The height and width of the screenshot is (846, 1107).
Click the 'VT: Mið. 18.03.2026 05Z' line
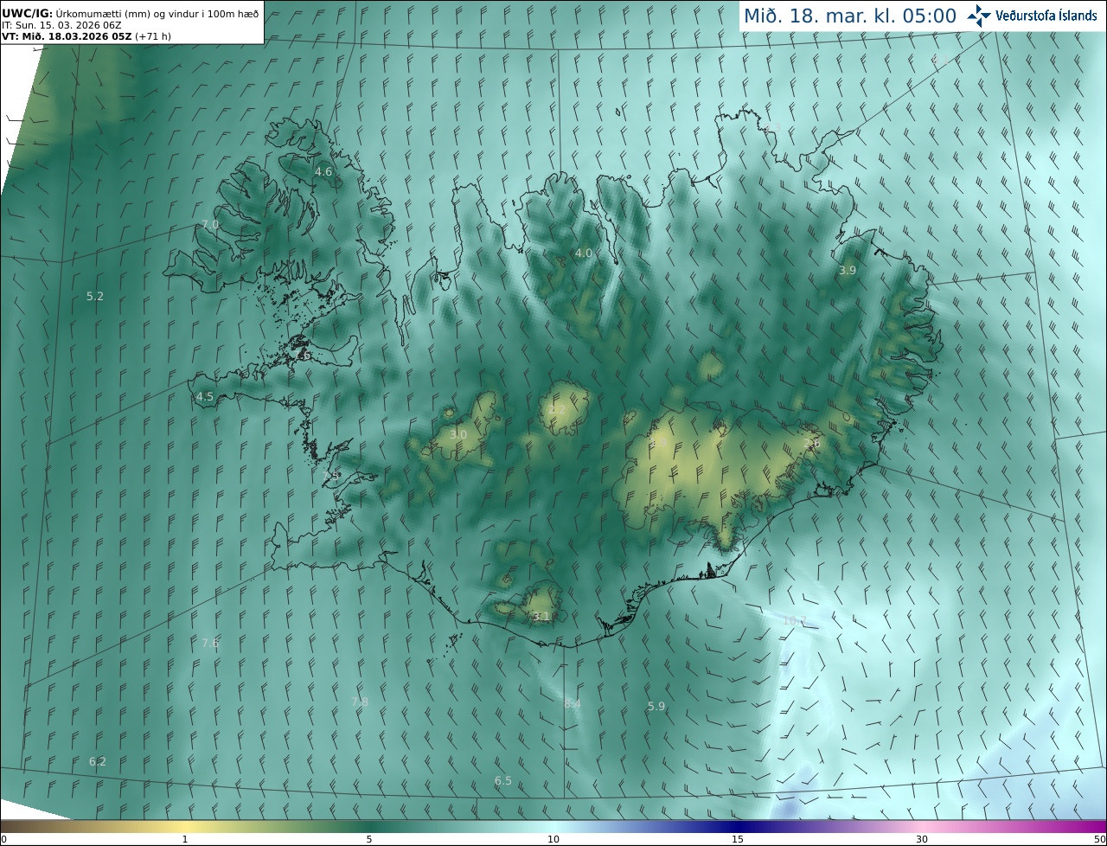pyautogui.click(x=86, y=36)
